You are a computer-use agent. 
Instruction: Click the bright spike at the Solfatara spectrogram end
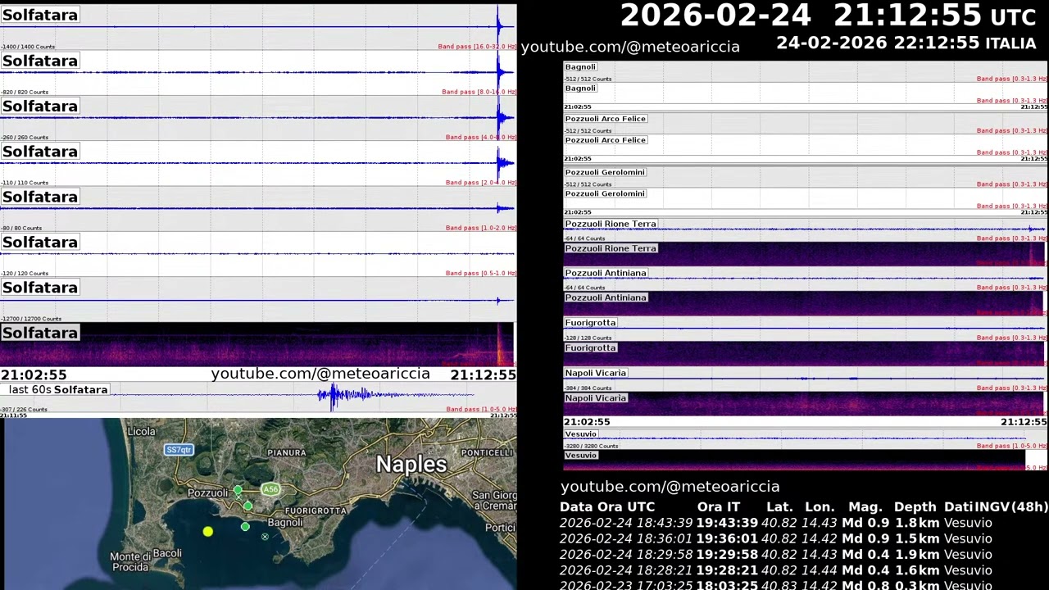click(x=500, y=344)
